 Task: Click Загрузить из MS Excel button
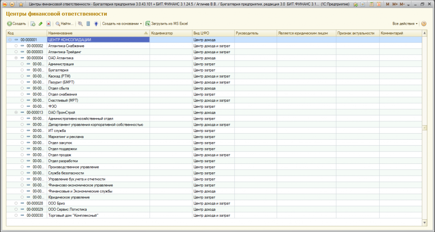pyautogui.click(x=167, y=24)
